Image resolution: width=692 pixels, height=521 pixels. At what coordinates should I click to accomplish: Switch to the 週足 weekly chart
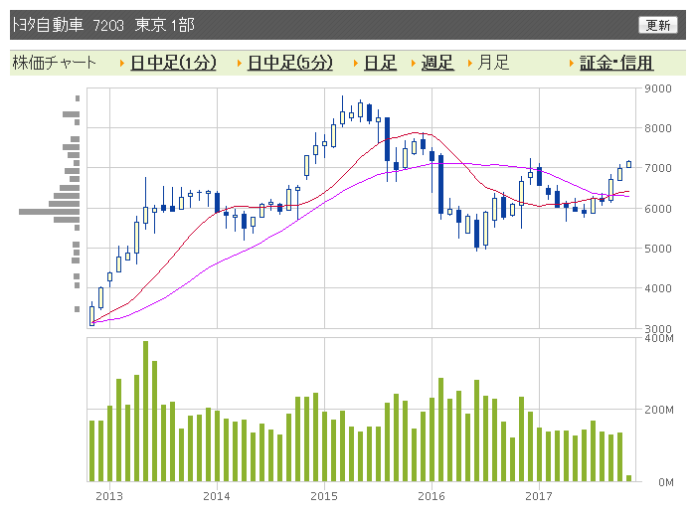(x=437, y=63)
